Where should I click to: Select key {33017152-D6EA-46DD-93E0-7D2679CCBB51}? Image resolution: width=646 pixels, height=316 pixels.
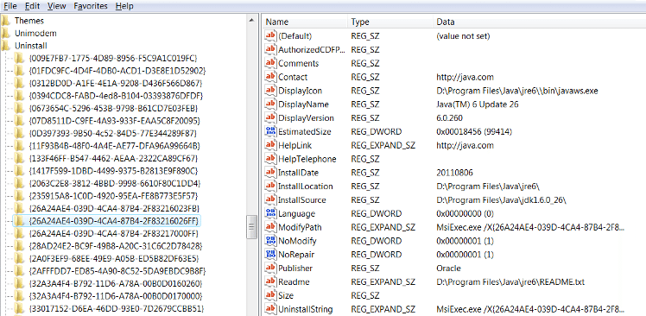pos(117,308)
